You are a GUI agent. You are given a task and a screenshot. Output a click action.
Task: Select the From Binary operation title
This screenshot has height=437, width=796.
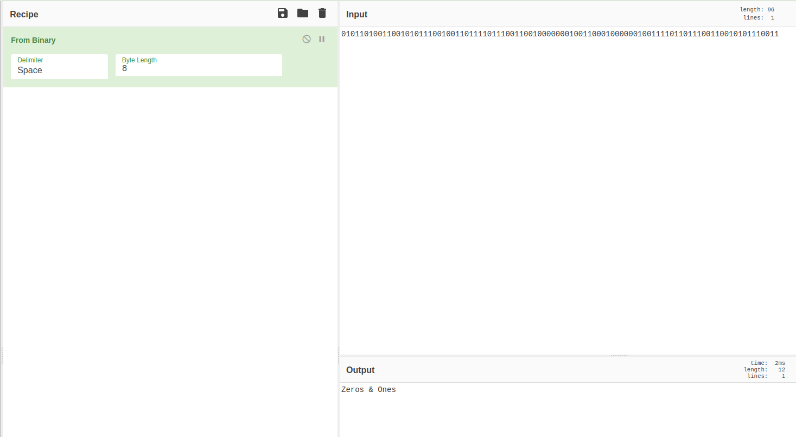tap(33, 40)
